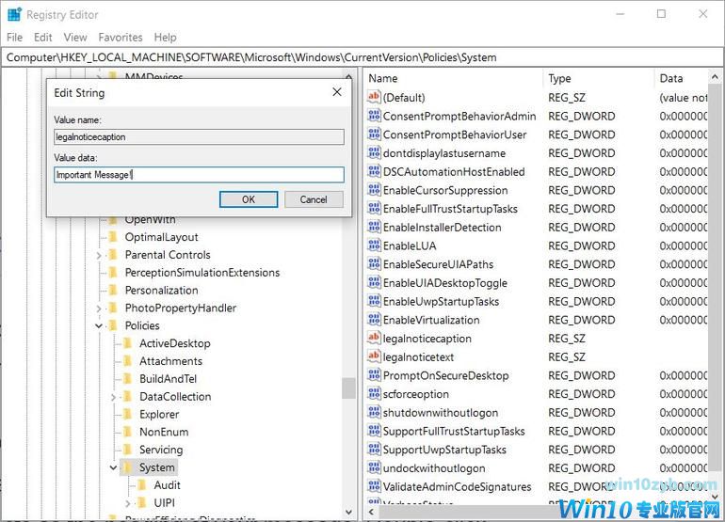Viewport: 725px width, 522px height.
Task: Expand the Parental Controls tree node
Action: pos(99,255)
